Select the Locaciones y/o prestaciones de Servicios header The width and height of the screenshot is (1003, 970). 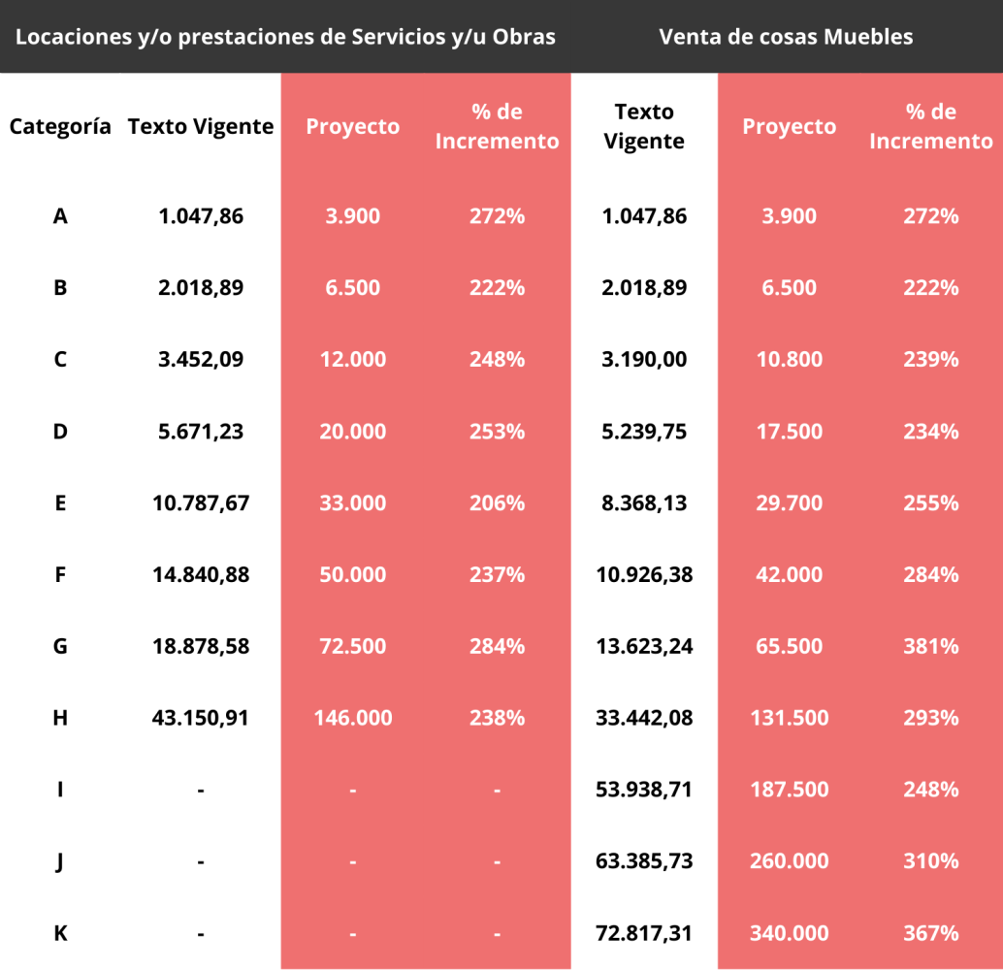click(x=285, y=37)
